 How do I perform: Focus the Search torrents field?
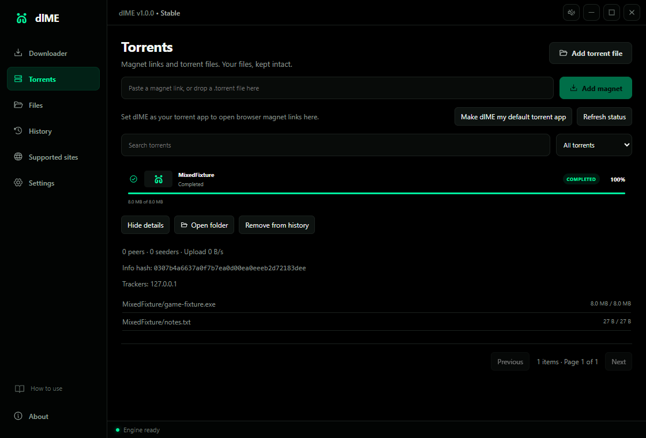coord(335,145)
